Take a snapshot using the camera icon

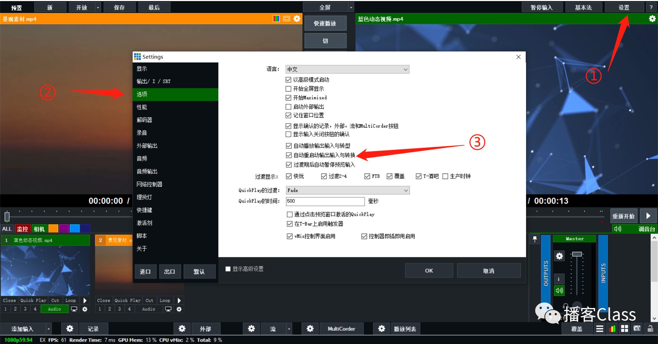637,328
